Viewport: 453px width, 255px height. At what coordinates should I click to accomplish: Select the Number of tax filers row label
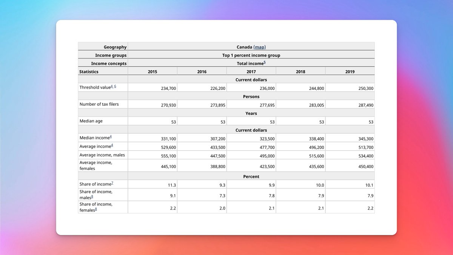(x=99, y=104)
